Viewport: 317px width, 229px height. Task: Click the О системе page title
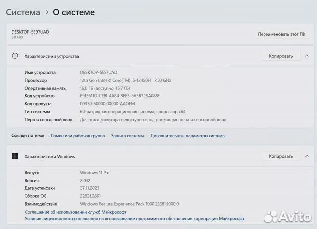click(x=74, y=12)
